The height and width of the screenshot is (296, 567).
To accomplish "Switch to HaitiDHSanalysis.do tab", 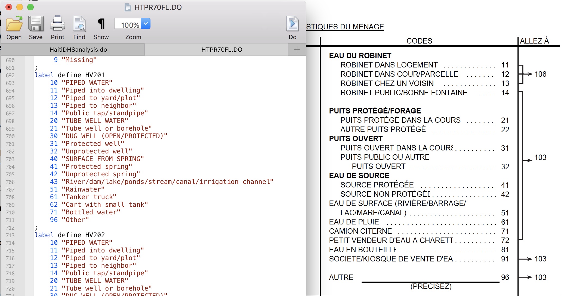I will click(78, 50).
